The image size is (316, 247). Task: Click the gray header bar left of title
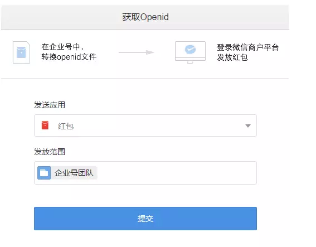click(61, 17)
